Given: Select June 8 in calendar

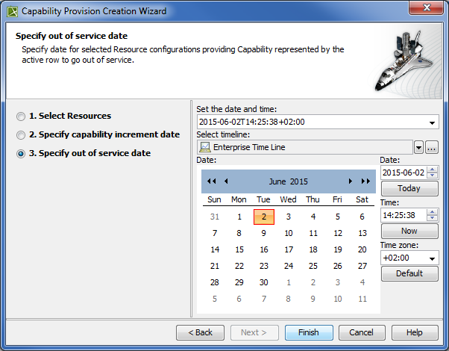Looking at the screenshot, I should click(239, 233).
